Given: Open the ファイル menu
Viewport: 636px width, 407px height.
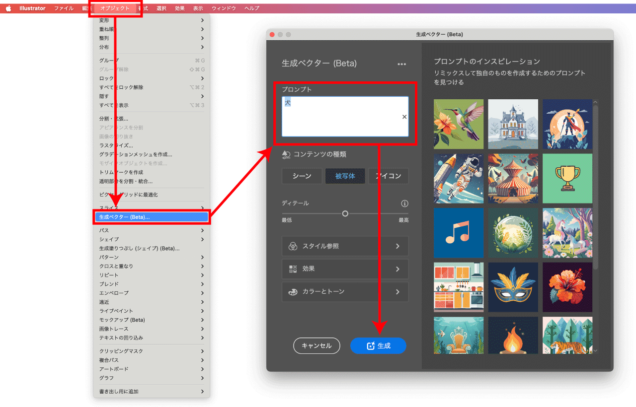Looking at the screenshot, I should pyautogui.click(x=64, y=8).
